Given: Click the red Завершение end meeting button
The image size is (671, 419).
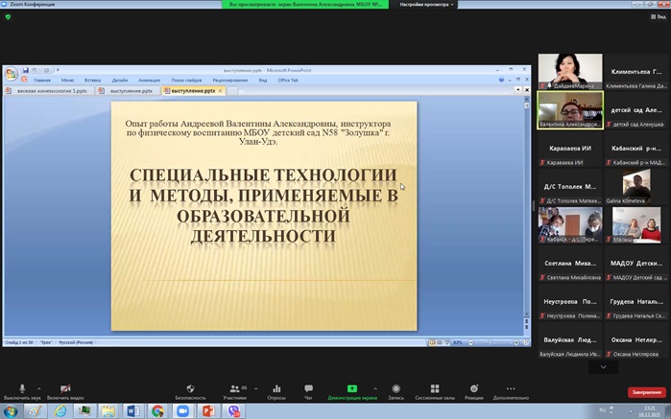Looking at the screenshot, I should click(x=645, y=391).
